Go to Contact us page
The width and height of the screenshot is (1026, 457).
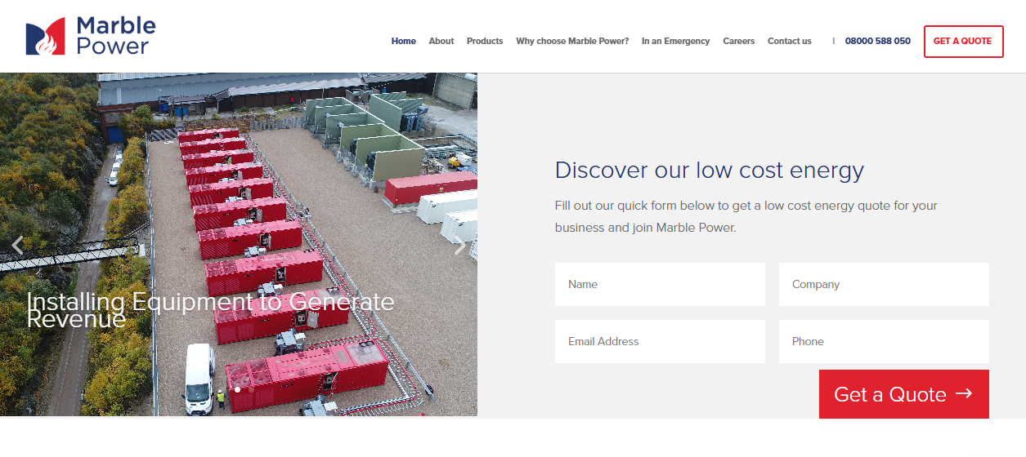(x=789, y=41)
